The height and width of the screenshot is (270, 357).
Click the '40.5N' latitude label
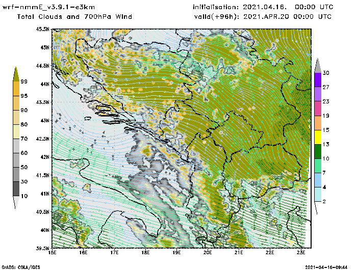42,212
